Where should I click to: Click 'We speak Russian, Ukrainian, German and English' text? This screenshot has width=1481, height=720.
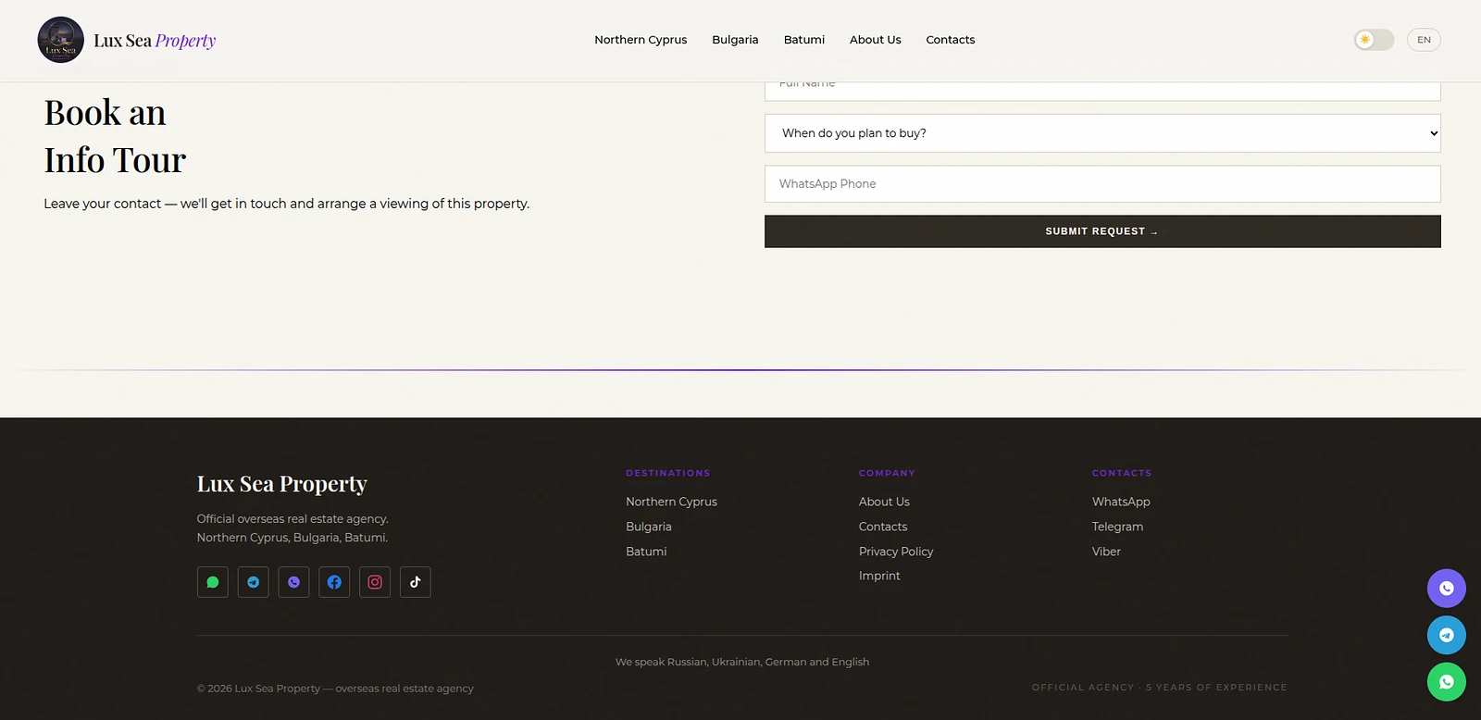pyautogui.click(x=742, y=662)
